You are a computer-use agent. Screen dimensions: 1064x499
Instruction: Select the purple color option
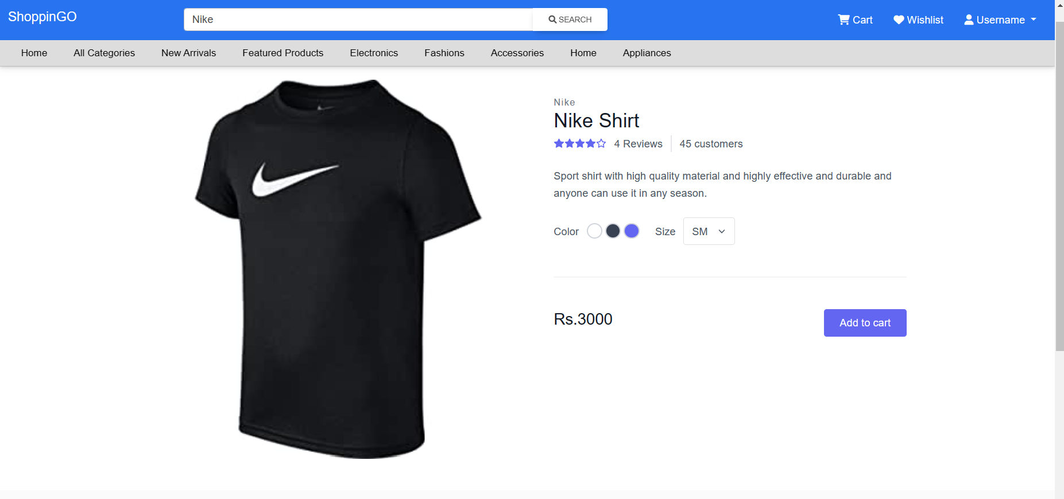click(631, 231)
